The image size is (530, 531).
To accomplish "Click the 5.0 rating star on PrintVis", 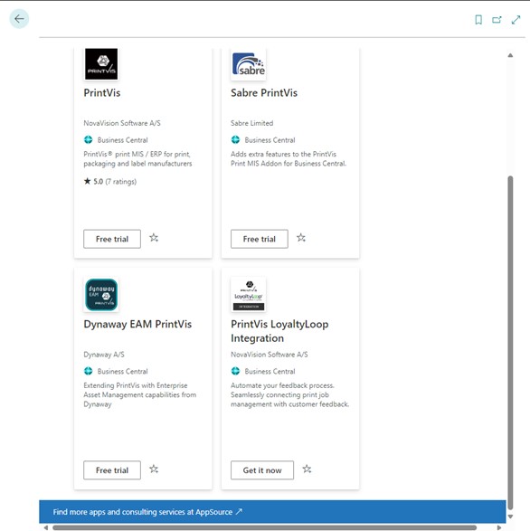I will [88, 181].
